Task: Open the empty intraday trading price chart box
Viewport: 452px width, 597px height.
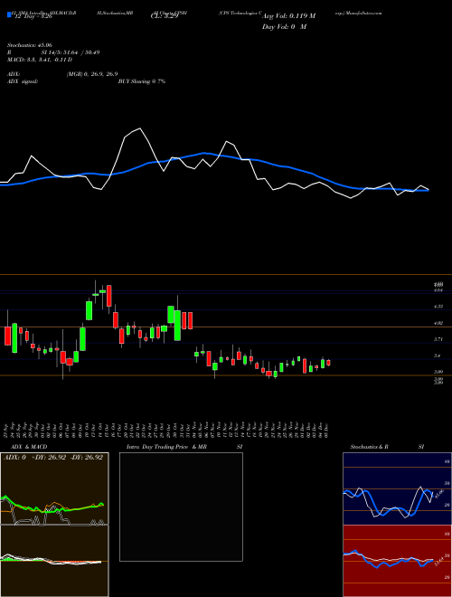Action: (x=181, y=507)
